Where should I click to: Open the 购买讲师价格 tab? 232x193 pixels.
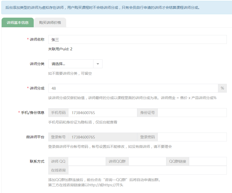(x=50, y=23)
